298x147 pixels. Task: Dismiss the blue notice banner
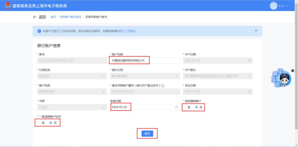[256, 31]
